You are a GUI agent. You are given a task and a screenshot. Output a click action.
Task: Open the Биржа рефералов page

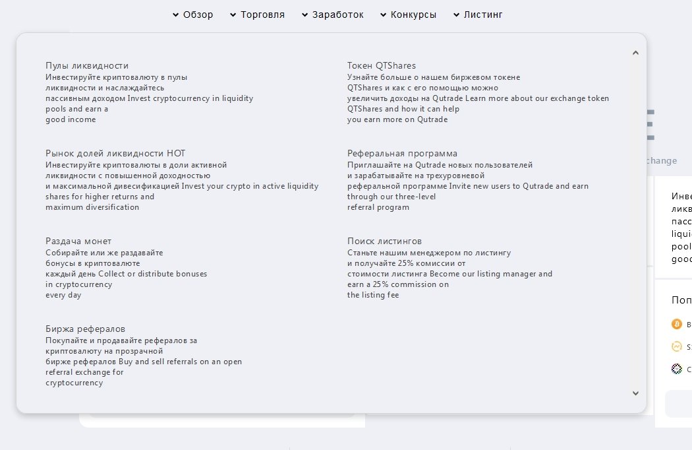point(85,329)
